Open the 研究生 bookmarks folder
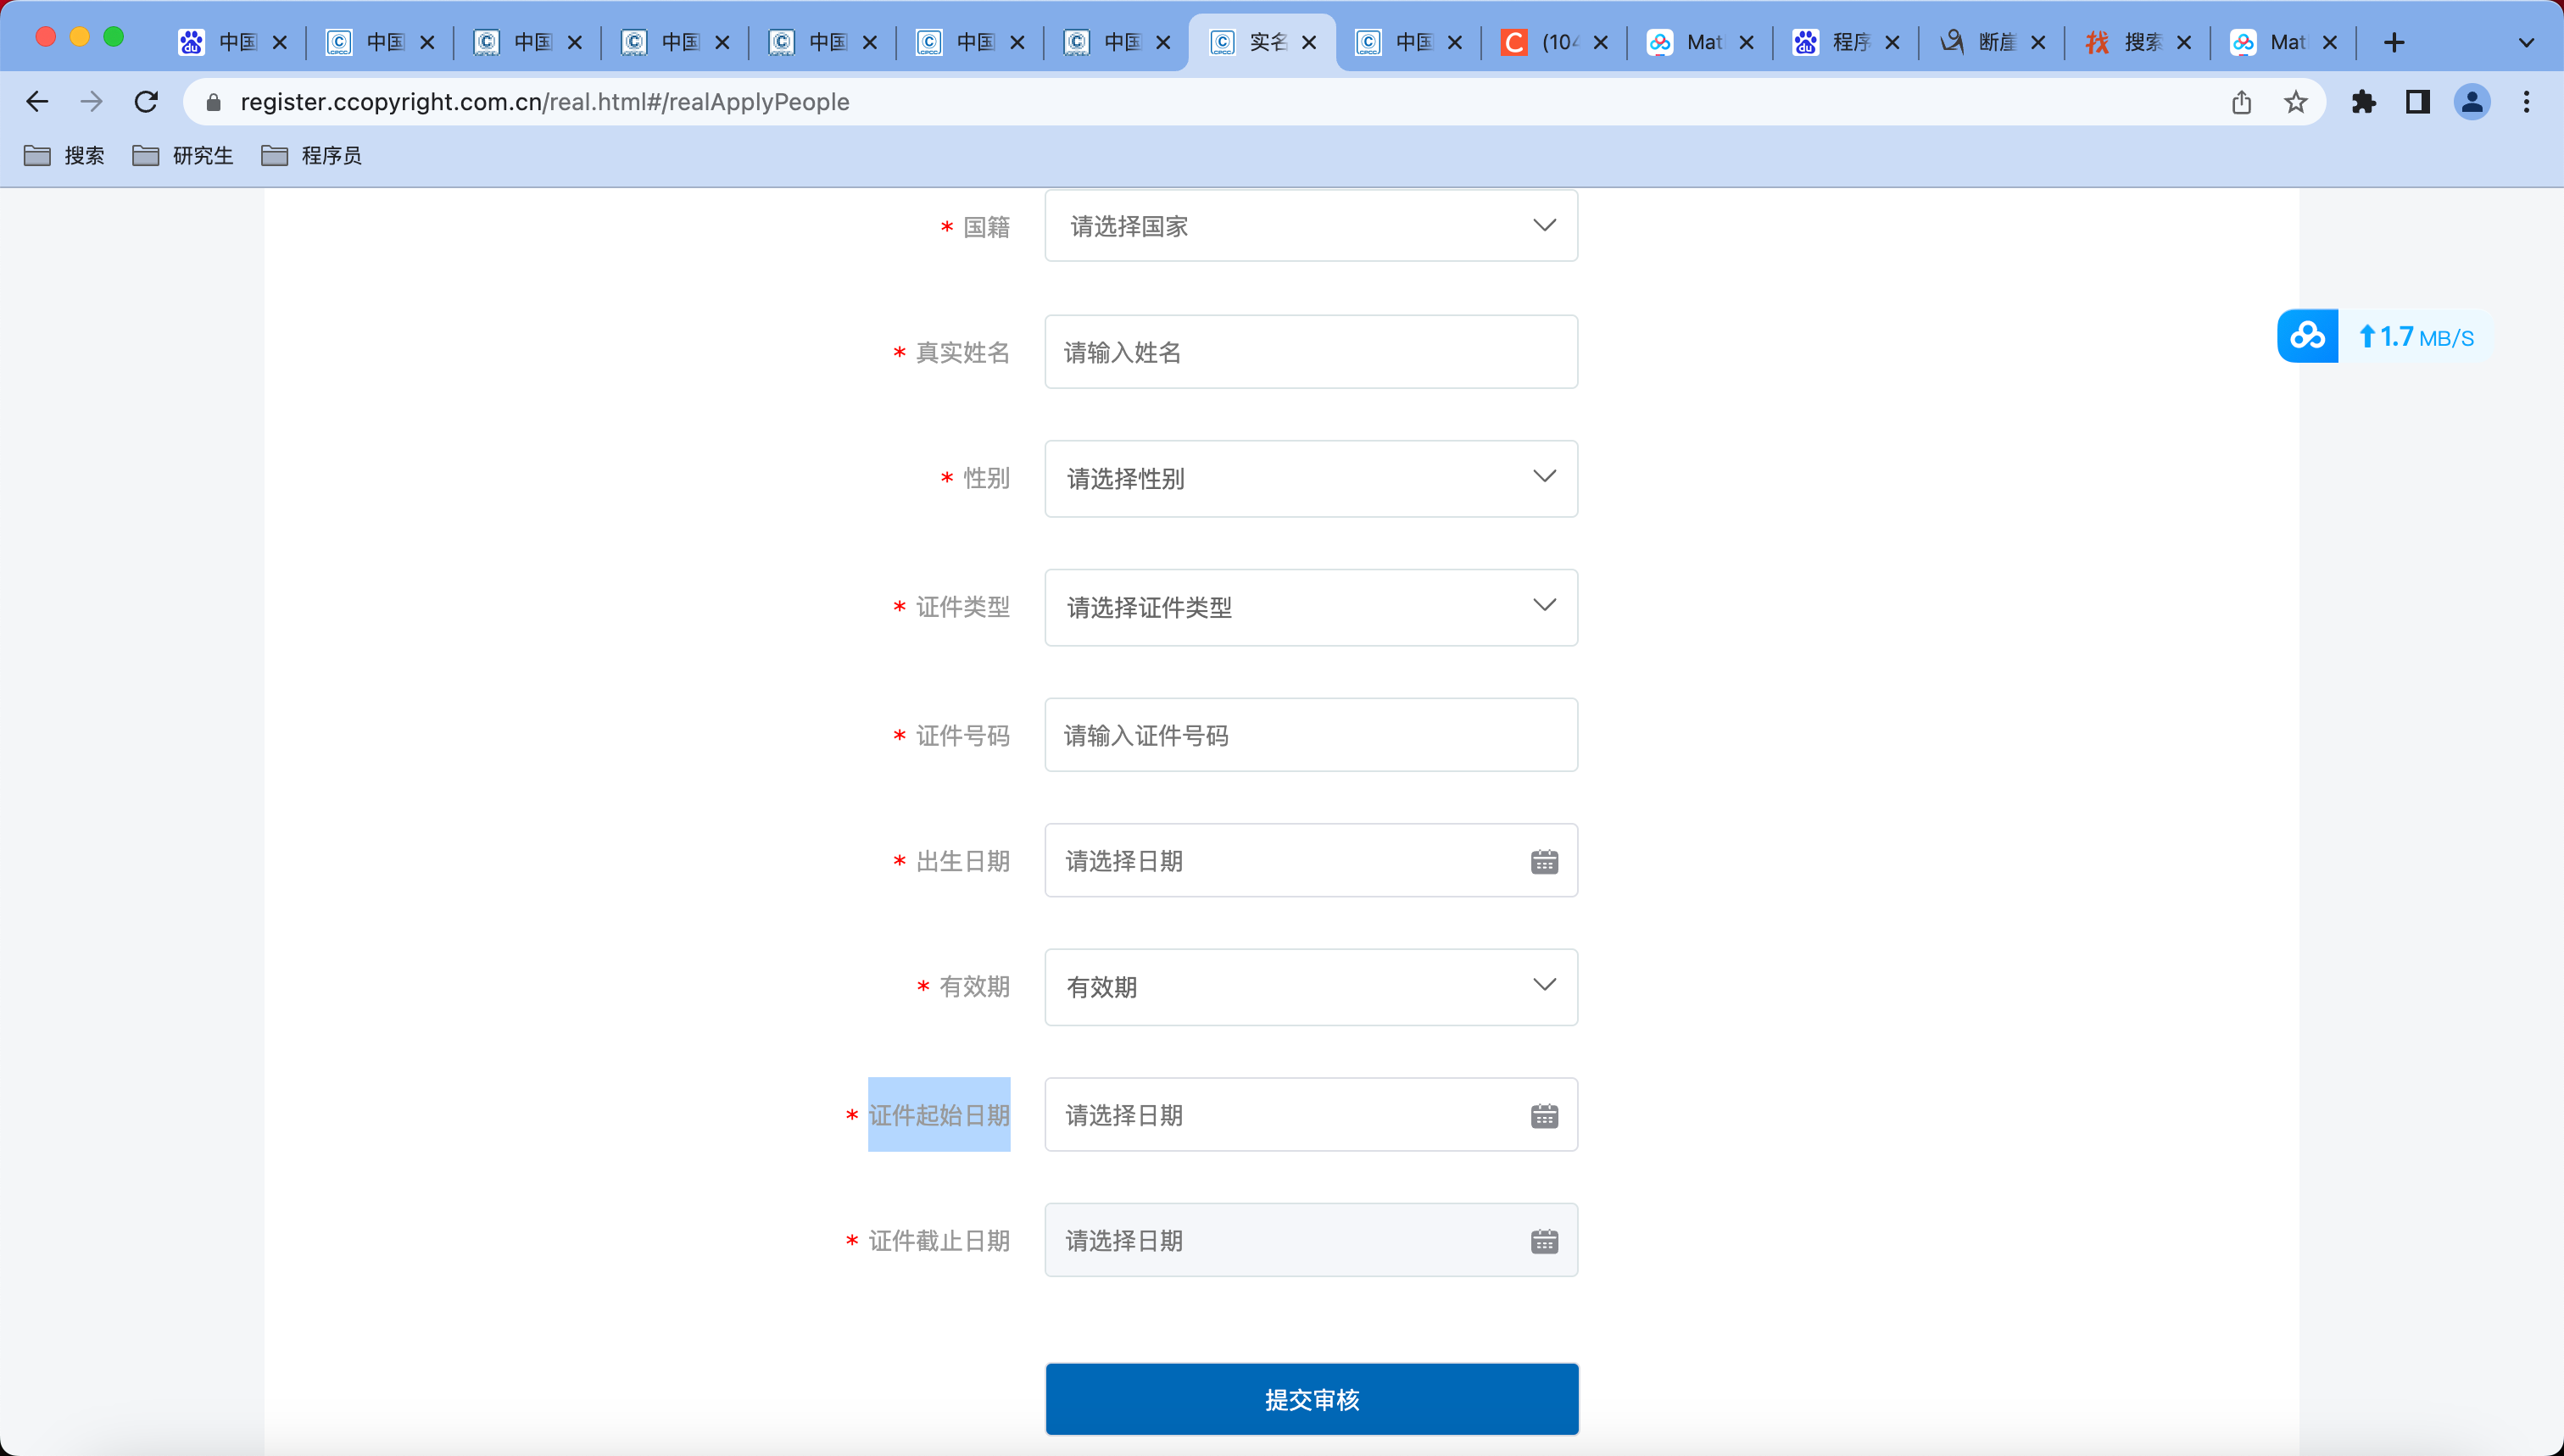This screenshot has height=1456, width=2564. [x=183, y=156]
